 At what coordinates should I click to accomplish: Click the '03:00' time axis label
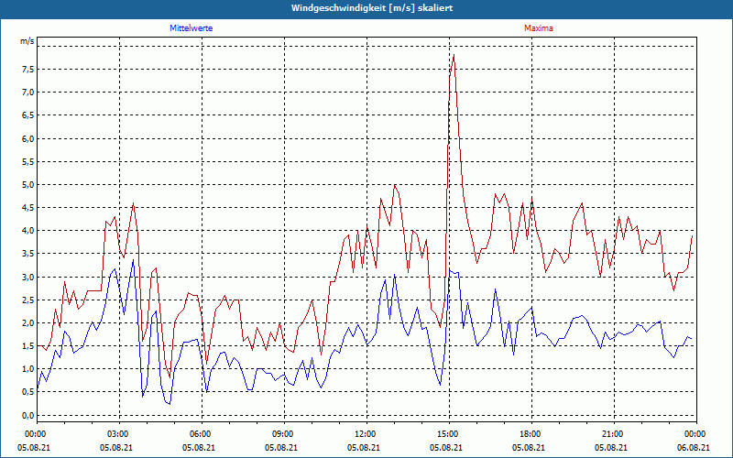tap(118, 434)
